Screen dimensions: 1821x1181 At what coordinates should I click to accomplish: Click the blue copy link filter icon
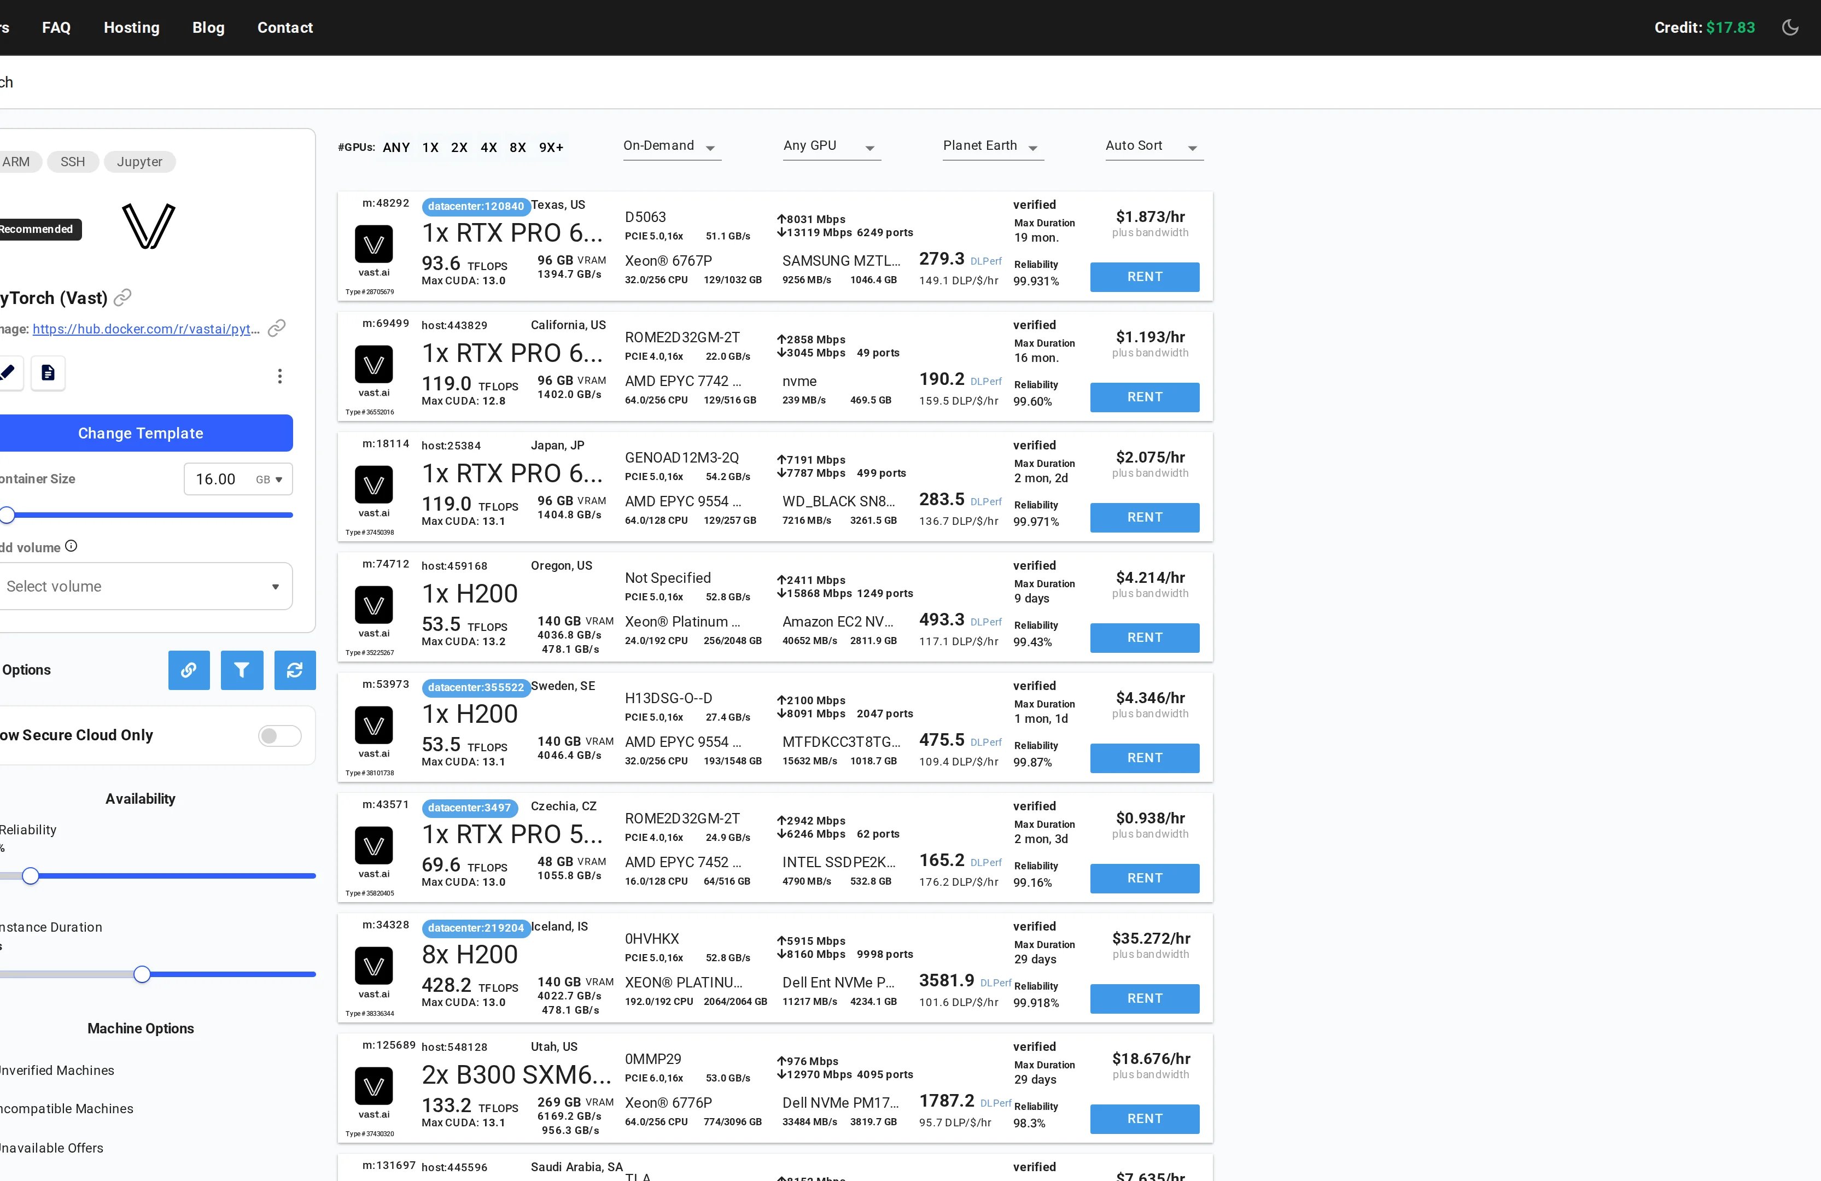189,670
